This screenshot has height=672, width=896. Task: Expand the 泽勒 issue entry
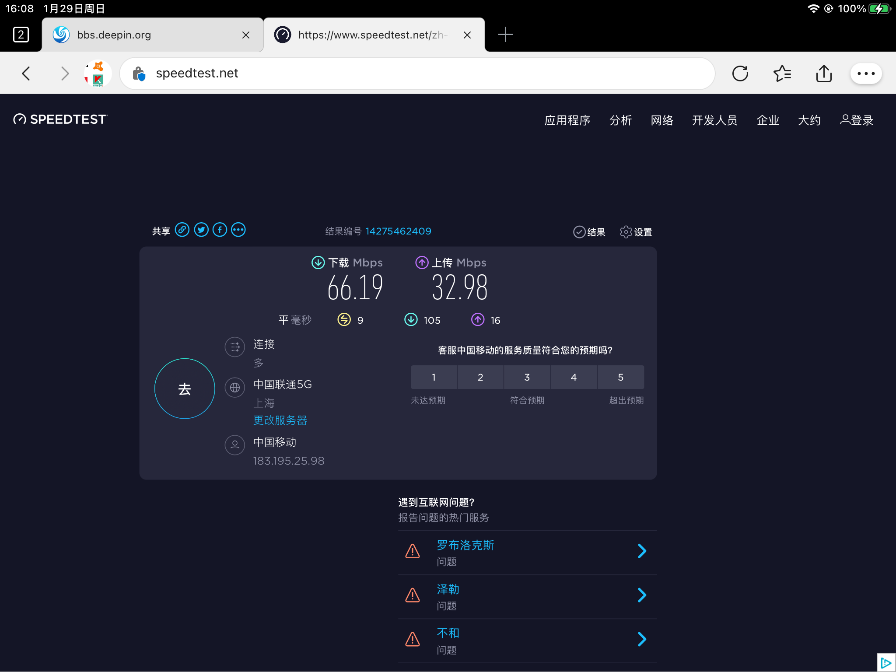641,595
